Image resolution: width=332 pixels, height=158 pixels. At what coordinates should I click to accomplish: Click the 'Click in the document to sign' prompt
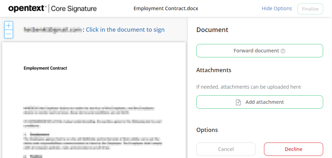[125, 30]
